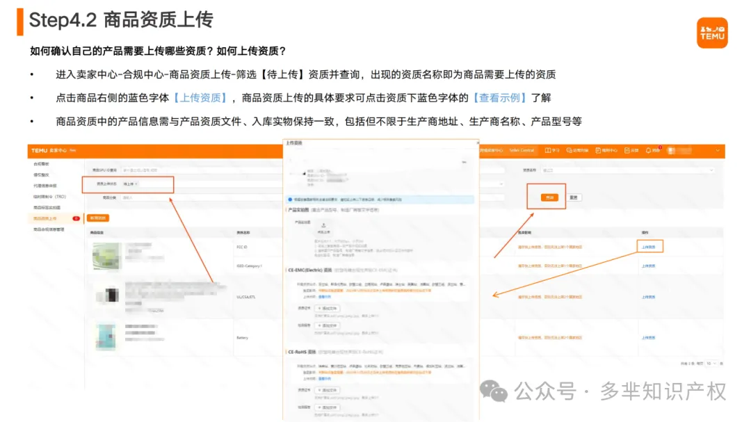Open the black product thumbnail in UL/CSA/ETL row

108,295
